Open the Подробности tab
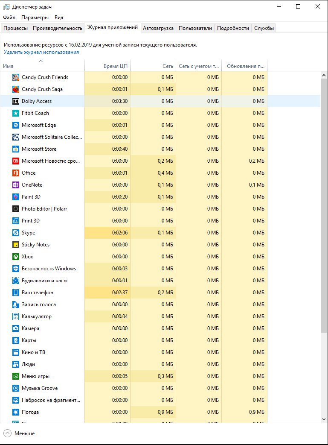The image size is (328, 445). pos(233,28)
